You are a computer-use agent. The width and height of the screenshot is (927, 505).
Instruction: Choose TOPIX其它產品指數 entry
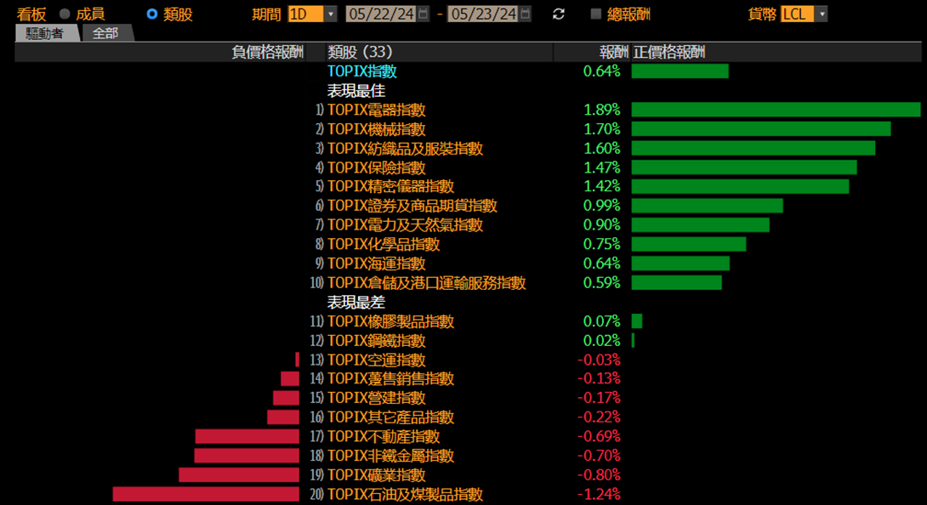390,417
